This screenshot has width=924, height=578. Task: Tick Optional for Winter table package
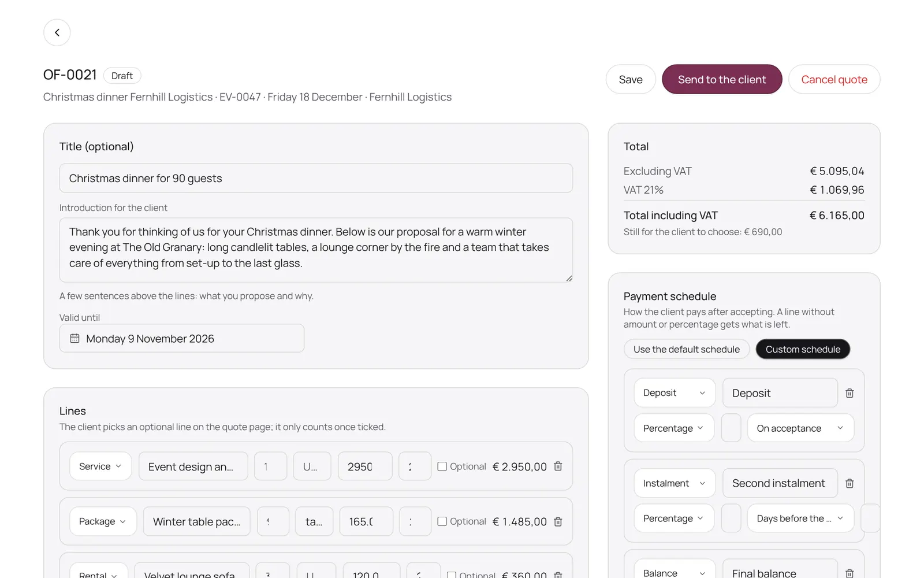click(442, 521)
